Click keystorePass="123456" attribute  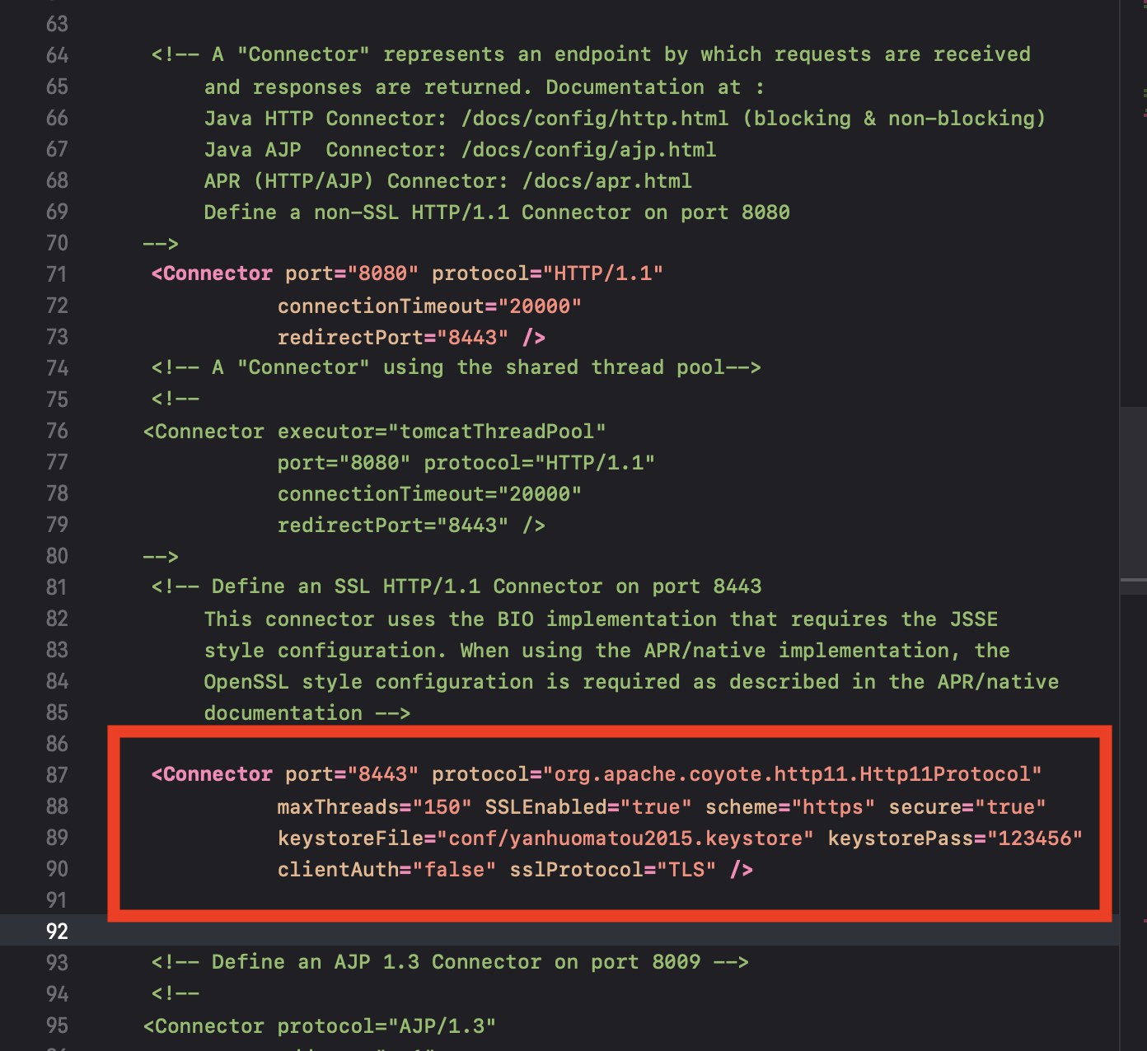955,838
